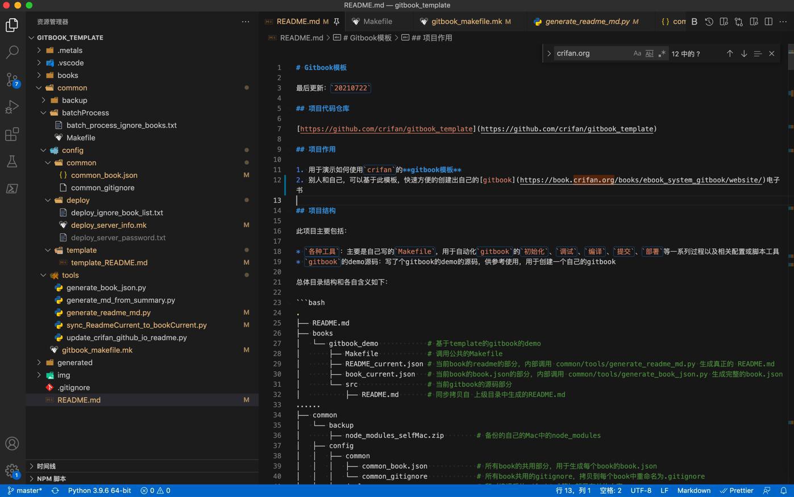Screen dimensions: 794x497
Task: Open editor more actions ellipsis
Action: click(783, 22)
